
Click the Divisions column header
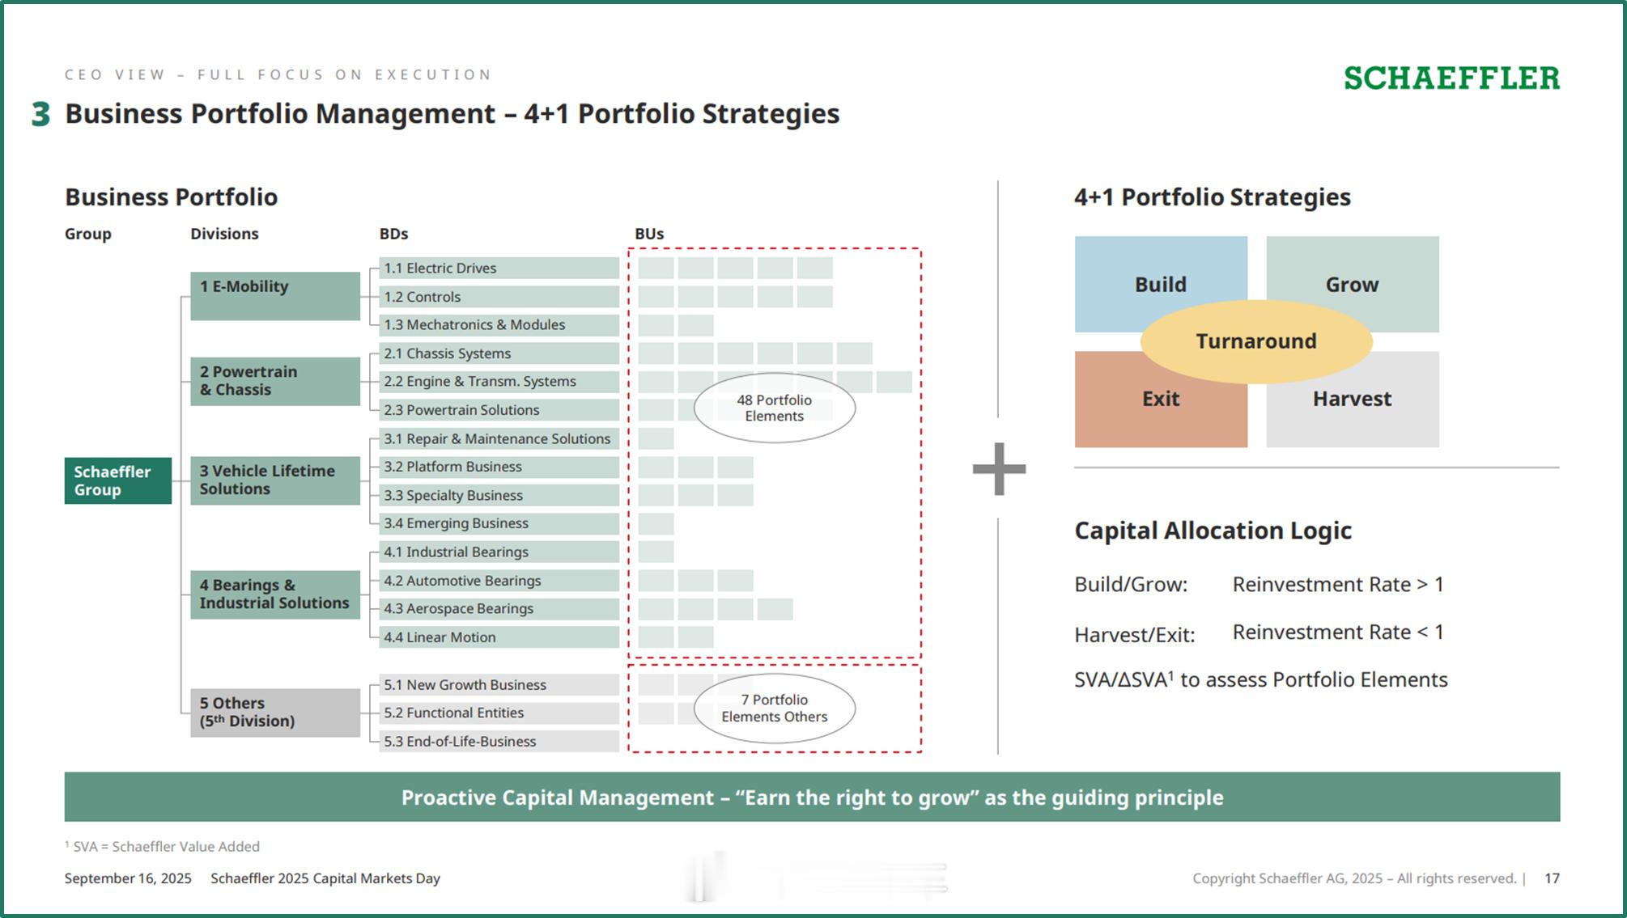click(224, 234)
